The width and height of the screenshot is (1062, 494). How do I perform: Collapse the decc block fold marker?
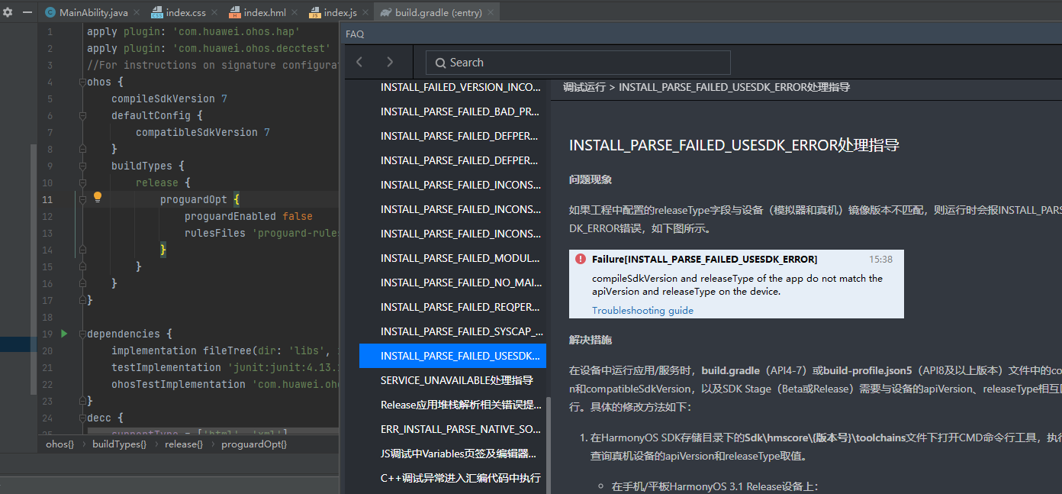click(82, 418)
